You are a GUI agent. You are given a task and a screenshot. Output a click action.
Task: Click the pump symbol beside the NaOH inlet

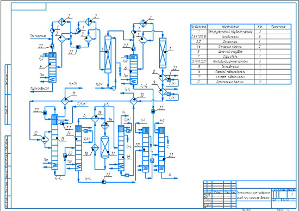(114, 88)
